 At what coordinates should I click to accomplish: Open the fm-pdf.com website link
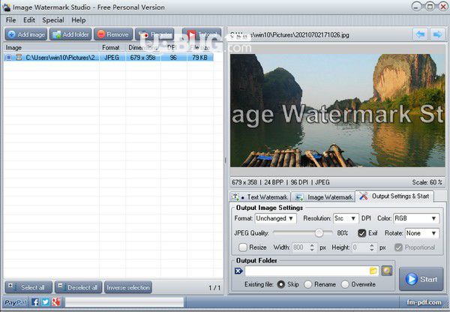[424, 302]
